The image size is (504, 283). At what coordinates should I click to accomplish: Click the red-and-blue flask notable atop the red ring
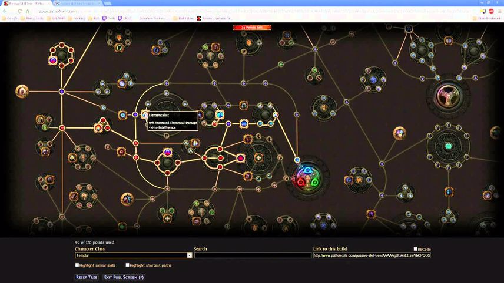(167, 152)
